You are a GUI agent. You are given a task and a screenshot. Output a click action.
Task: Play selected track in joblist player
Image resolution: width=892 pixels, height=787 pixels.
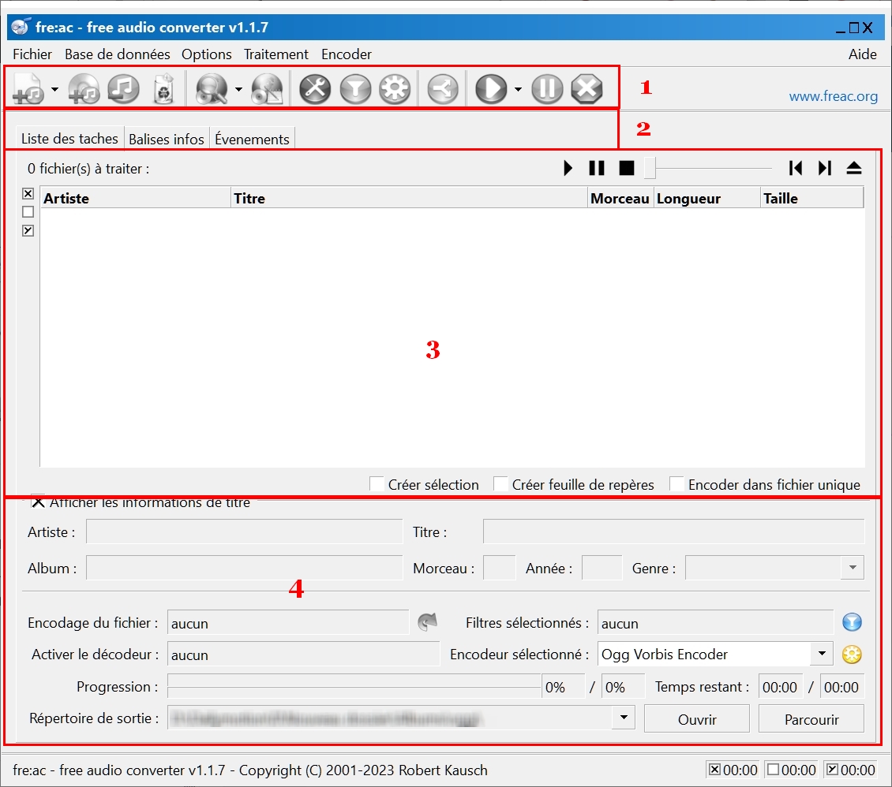click(568, 168)
